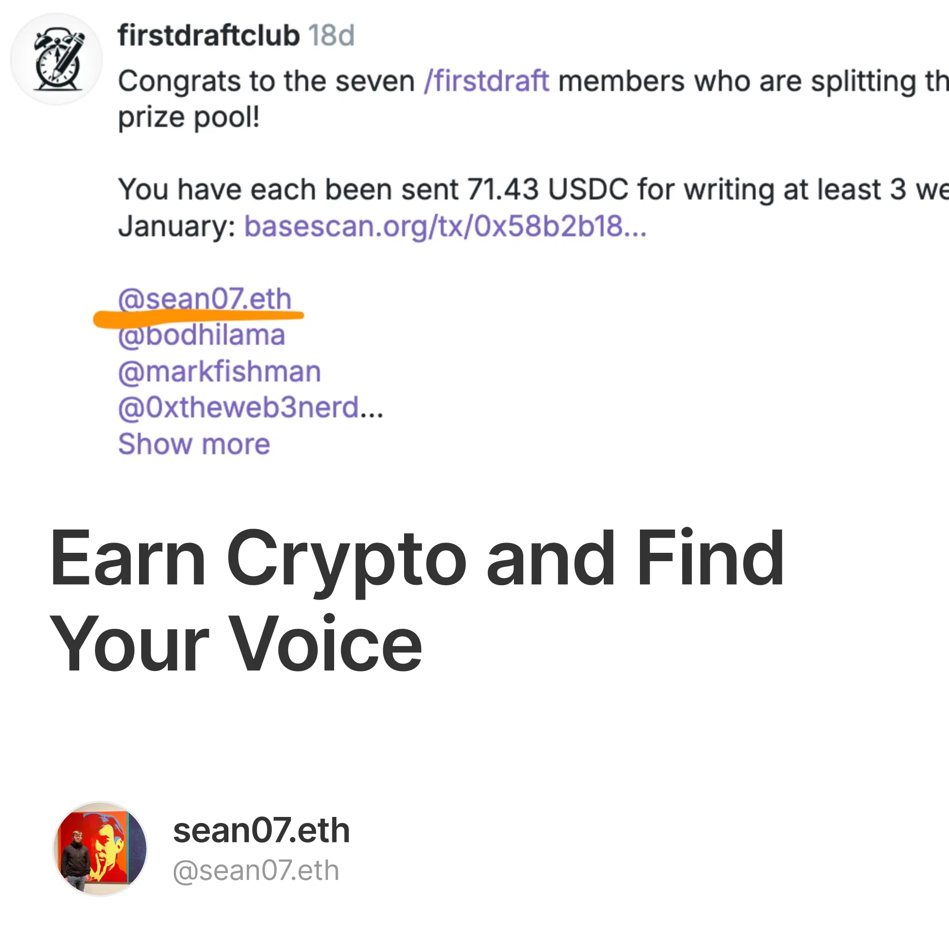Open the @0xtheweb3nerd... truncated mention

pos(251,408)
